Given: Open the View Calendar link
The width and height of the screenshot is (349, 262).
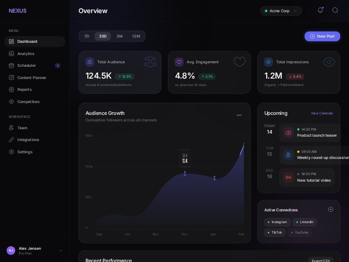Looking at the screenshot, I should 322,113.
